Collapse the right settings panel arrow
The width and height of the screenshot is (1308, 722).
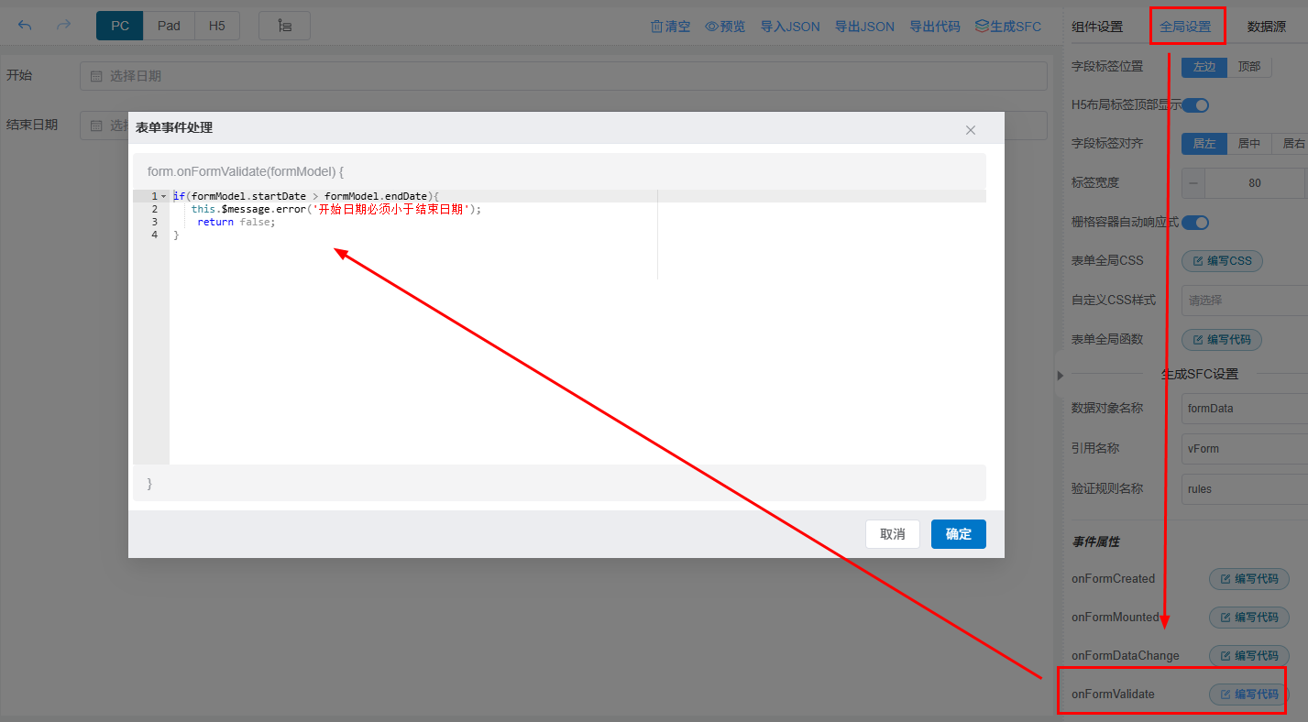point(1060,375)
